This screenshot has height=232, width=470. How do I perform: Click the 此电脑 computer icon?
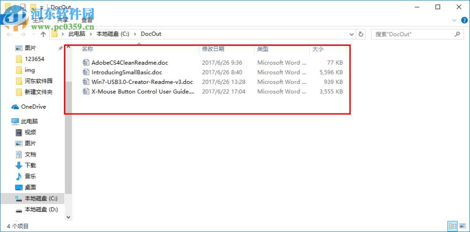point(15,121)
